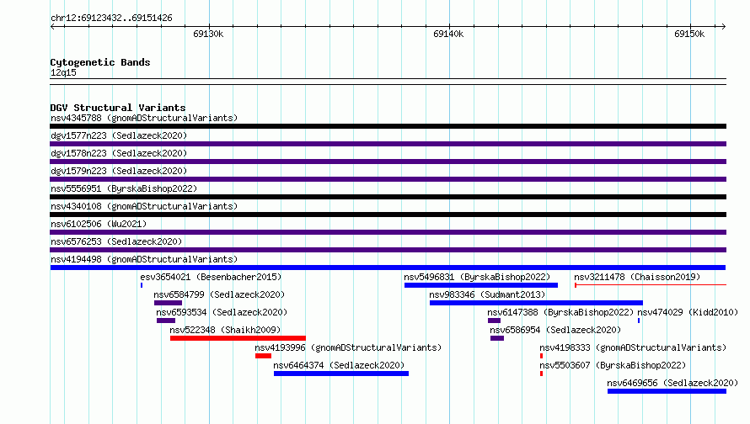Image resolution: width=750 pixels, height=424 pixels.
Task: Click the tiny blue mark under esv3654021
Action: point(142,285)
